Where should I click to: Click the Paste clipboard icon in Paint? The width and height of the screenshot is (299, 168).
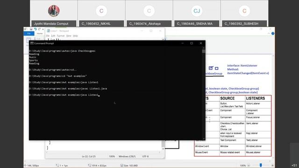(x=28, y=40)
